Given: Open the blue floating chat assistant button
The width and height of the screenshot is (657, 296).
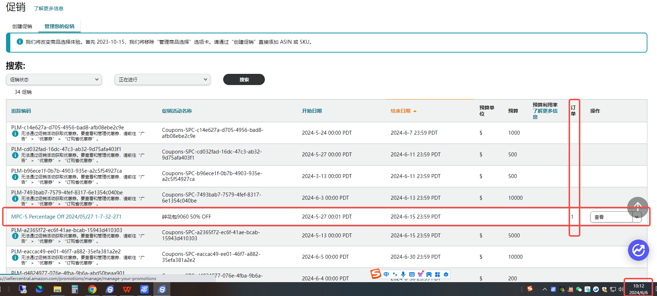Looking at the screenshot, I should (x=639, y=250).
